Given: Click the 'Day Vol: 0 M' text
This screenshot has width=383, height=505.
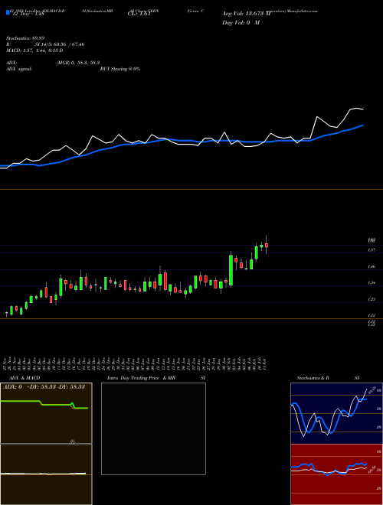Looking at the screenshot, I should [241, 23].
